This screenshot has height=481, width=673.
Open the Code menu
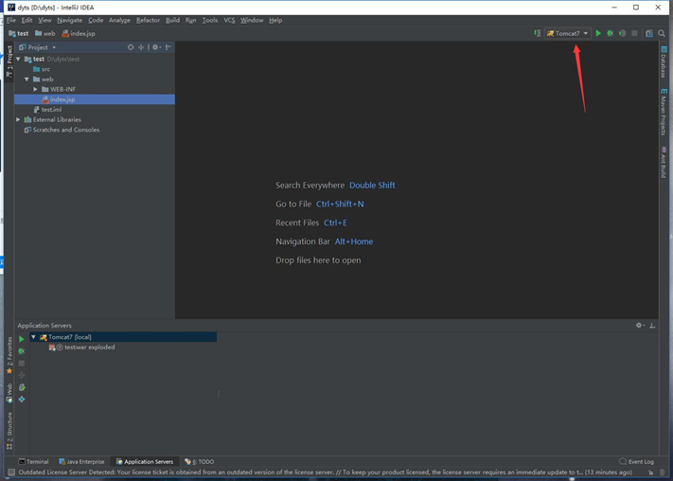[x=96, y=20]
